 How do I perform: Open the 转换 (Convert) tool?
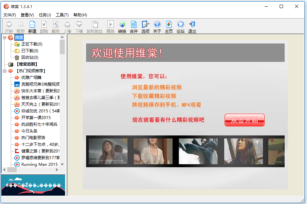[122, 26]
